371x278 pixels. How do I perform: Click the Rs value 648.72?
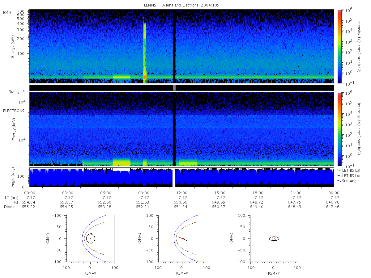256,202
